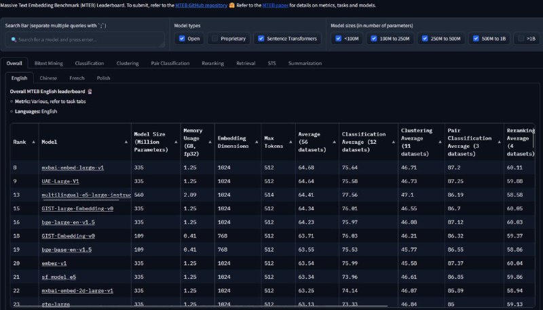Image resolution: width=543 pixels, height=310 pixels.
Task: Toggle Sentence Transformers checkbox
Action: (x=261, y=39)
